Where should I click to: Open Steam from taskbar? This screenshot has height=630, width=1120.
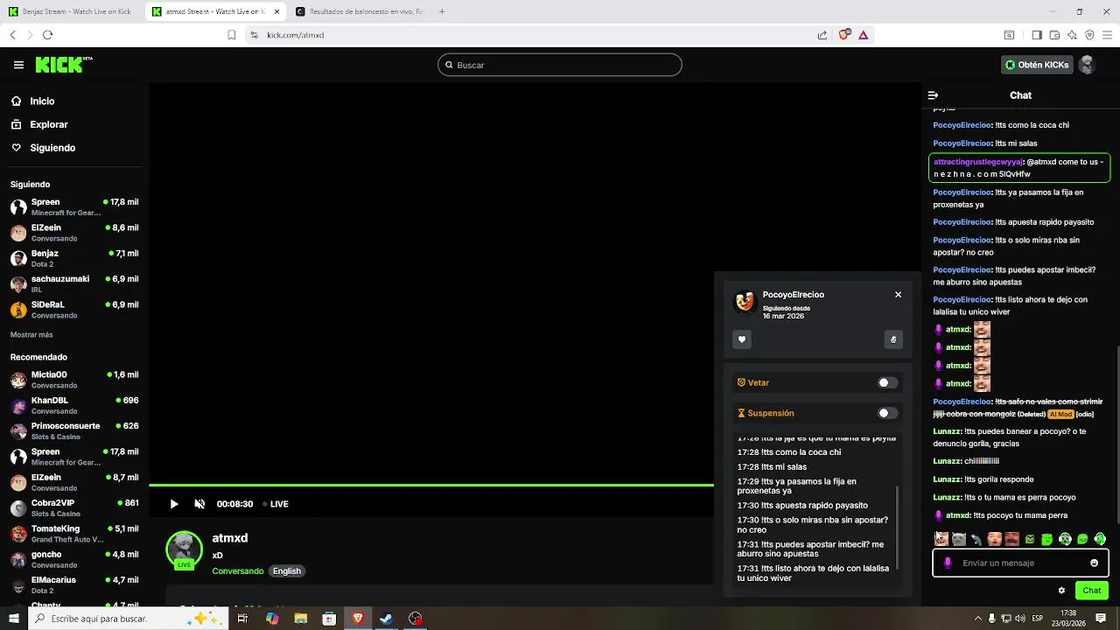[386, 619]
